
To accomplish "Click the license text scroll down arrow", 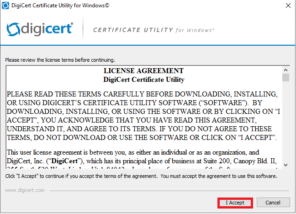I will pos(285,165).
